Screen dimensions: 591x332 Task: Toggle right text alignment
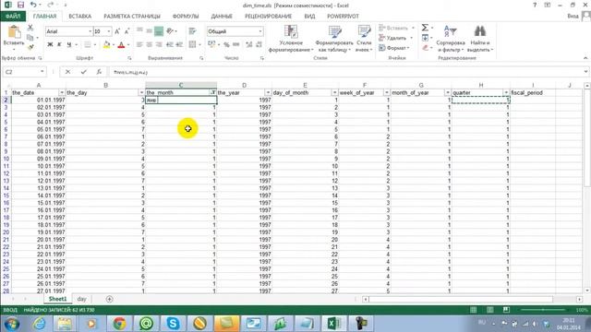(159, 44)
